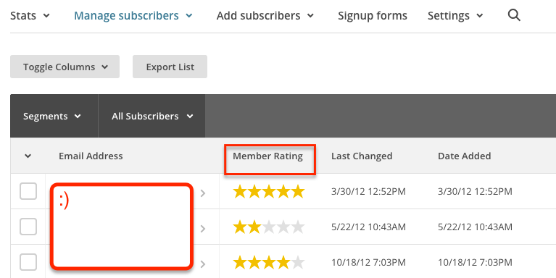Click the four-star member rating
Image resolution: width=556 pixels, height=278 pixels.
269,262
